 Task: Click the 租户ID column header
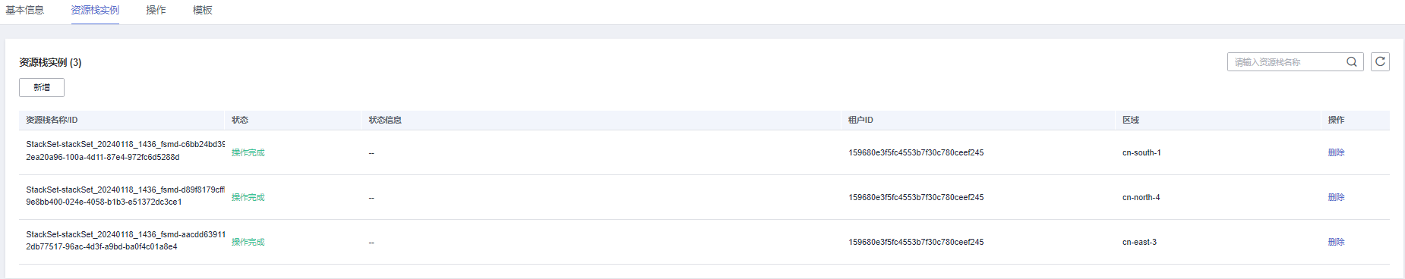[860, 120]
